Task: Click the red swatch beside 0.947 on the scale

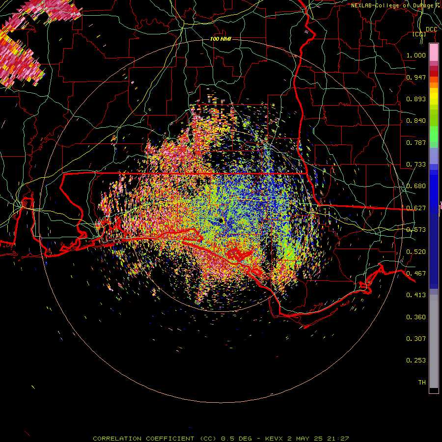Action: (434, 74)
